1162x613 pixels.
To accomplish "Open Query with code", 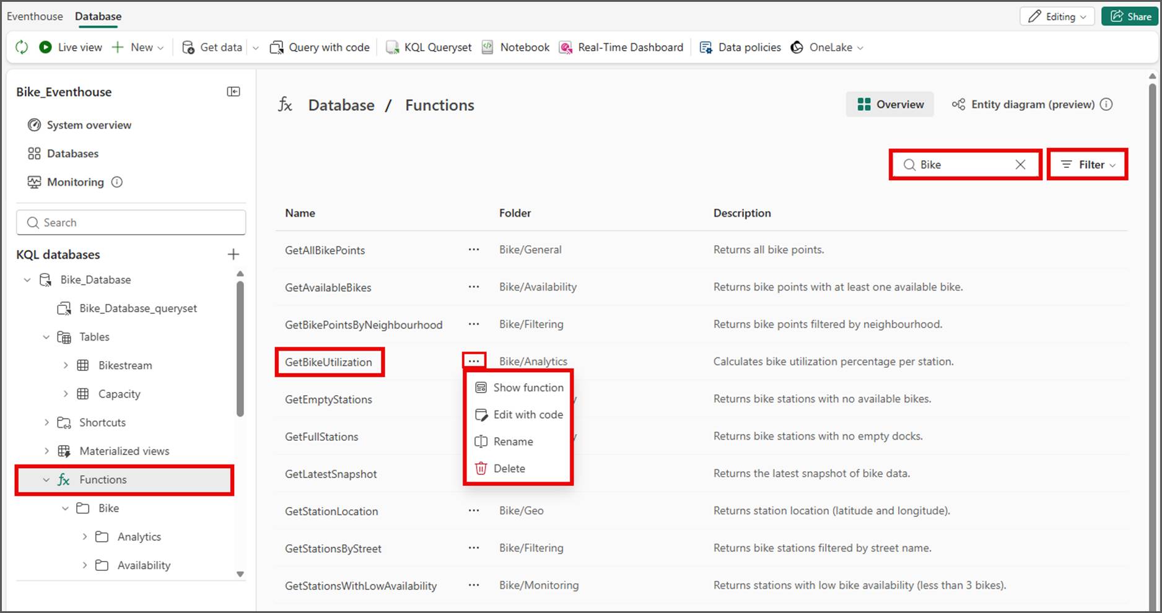I will point(319,47).
